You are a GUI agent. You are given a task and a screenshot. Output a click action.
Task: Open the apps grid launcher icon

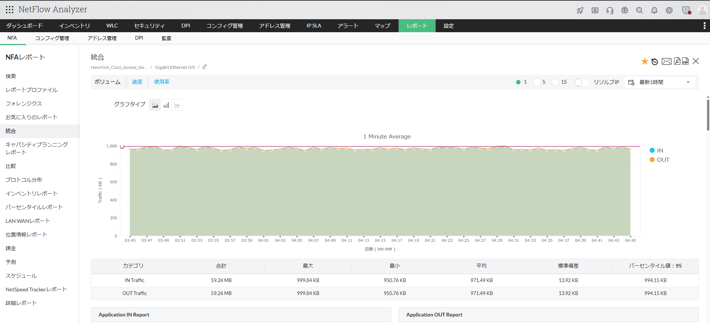tap(10, 10)
